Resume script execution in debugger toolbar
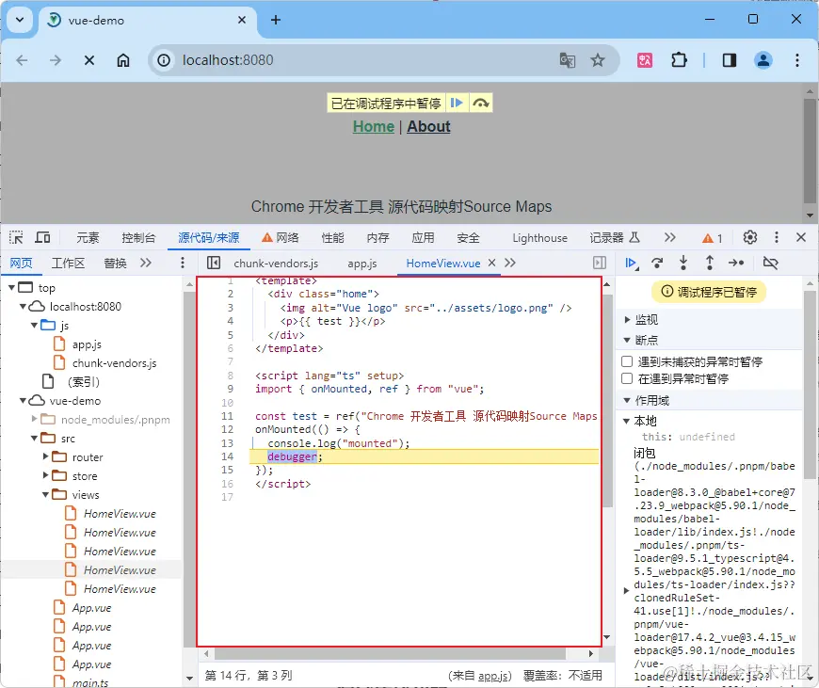 click(x=631, y=263)
